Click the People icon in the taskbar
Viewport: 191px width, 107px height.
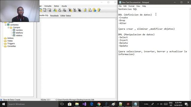tap(153, 104)
